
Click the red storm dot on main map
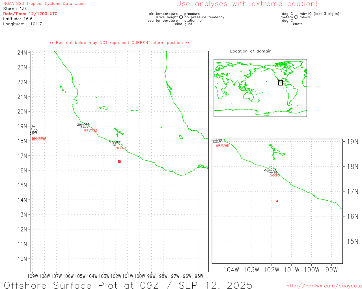click(119, 161)
